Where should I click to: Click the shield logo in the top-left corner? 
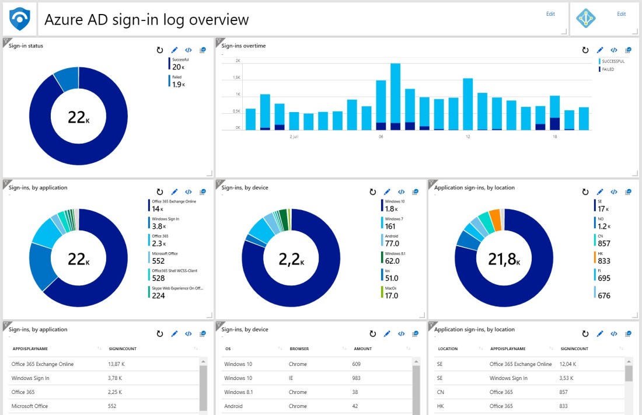[19, 18]
